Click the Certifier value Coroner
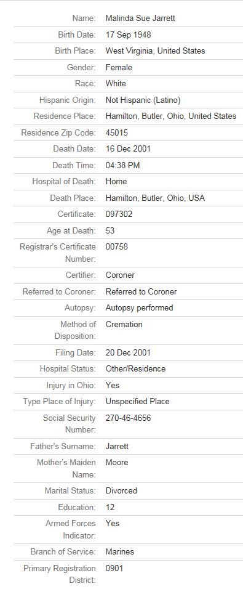Viewport: 243px width, 589px height. point(120,275)
